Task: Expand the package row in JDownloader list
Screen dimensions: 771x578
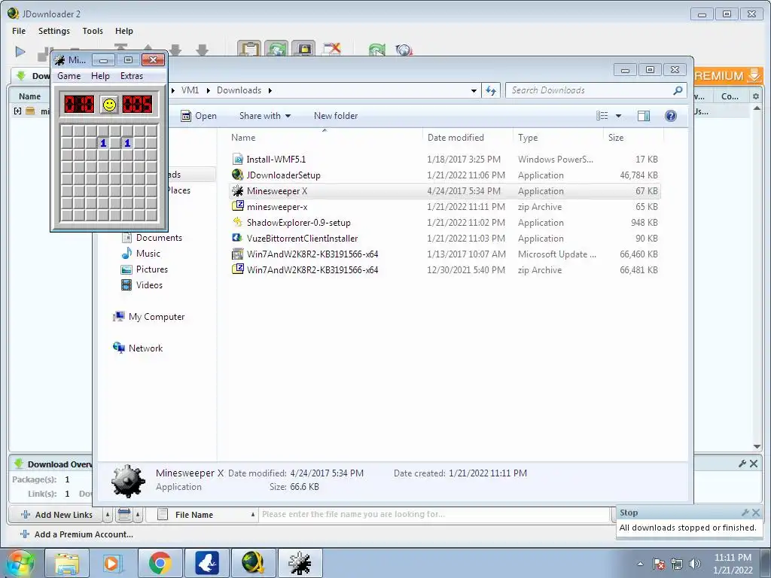Action: click(17, 111)
